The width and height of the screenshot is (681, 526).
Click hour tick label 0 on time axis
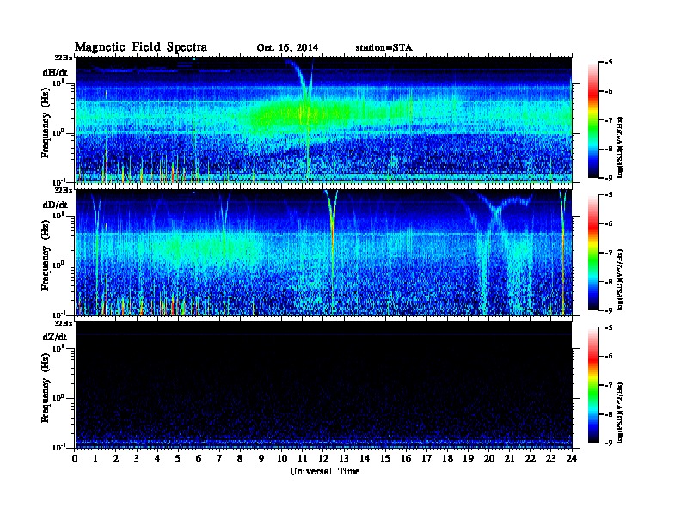75,459
